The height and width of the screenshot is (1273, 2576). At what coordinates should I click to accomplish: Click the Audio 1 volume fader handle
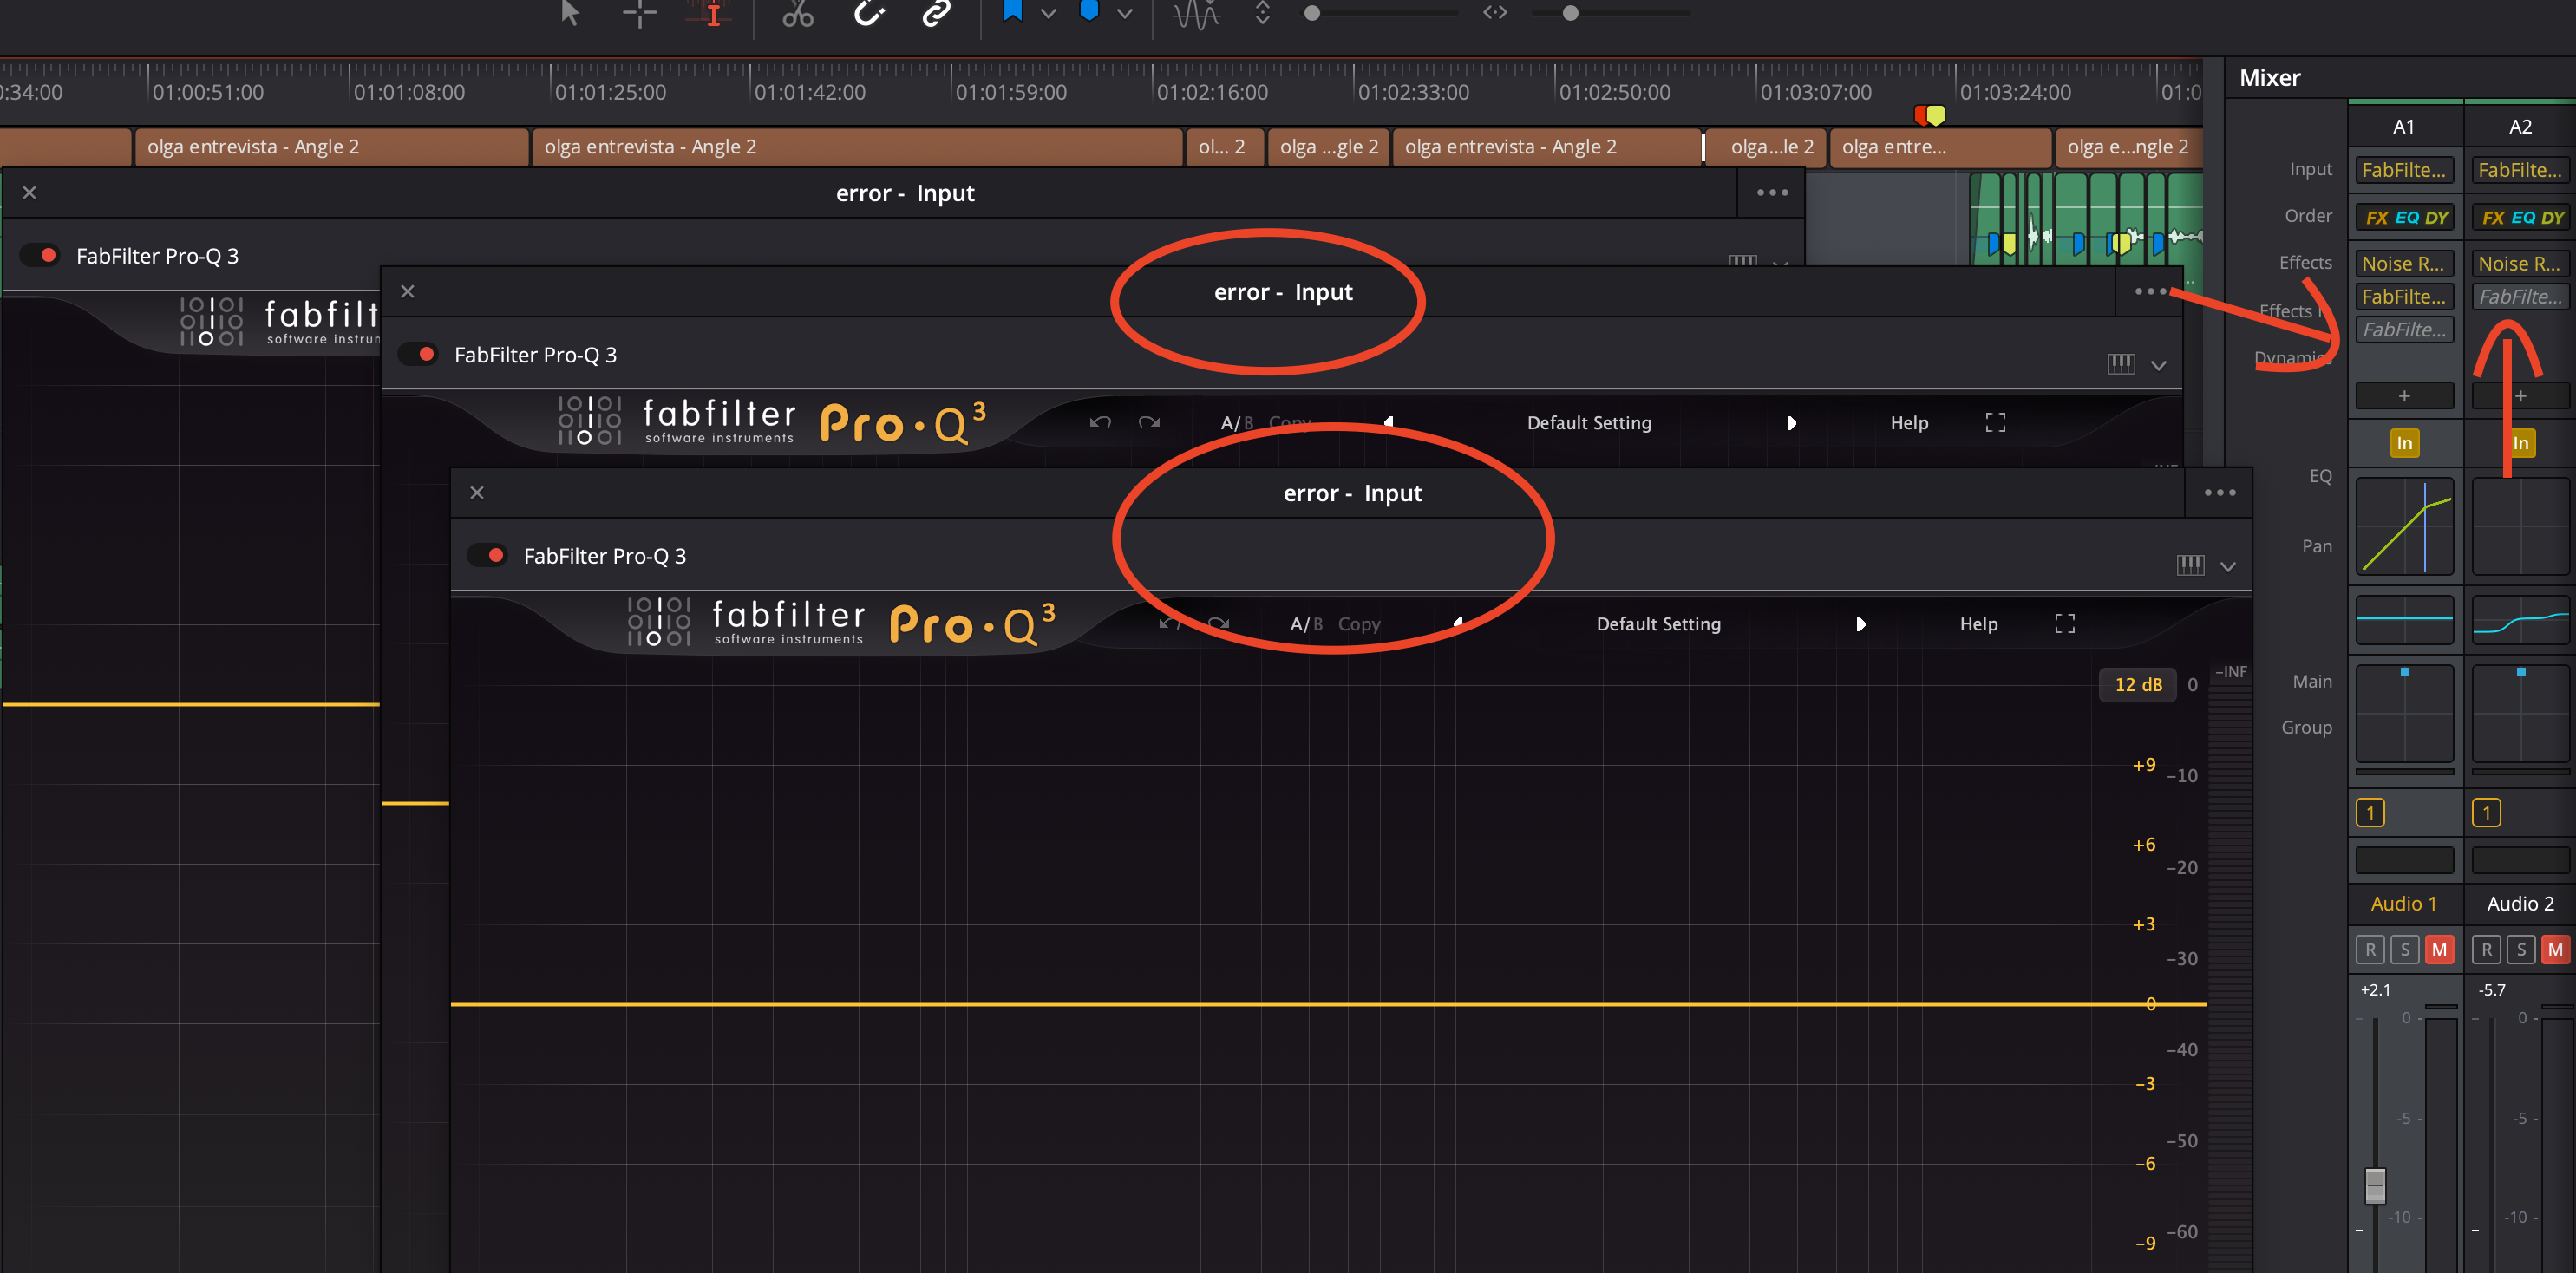pyautogui.click(x=2375, y=1185)
